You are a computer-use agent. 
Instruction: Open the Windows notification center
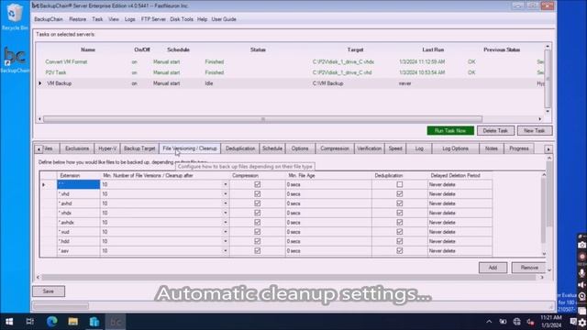point(573,322)
